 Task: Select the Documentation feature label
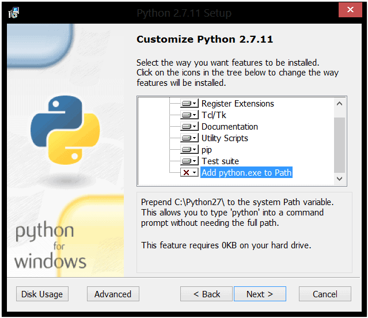pos(230,127)
